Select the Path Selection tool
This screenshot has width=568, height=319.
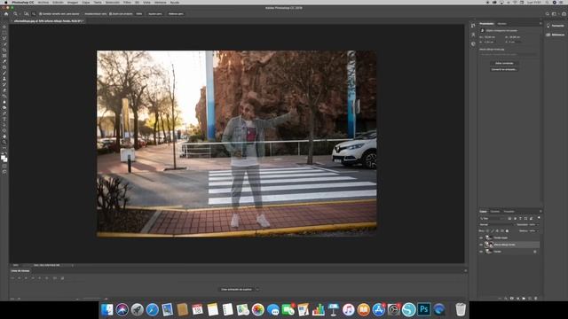coord(4,125)
